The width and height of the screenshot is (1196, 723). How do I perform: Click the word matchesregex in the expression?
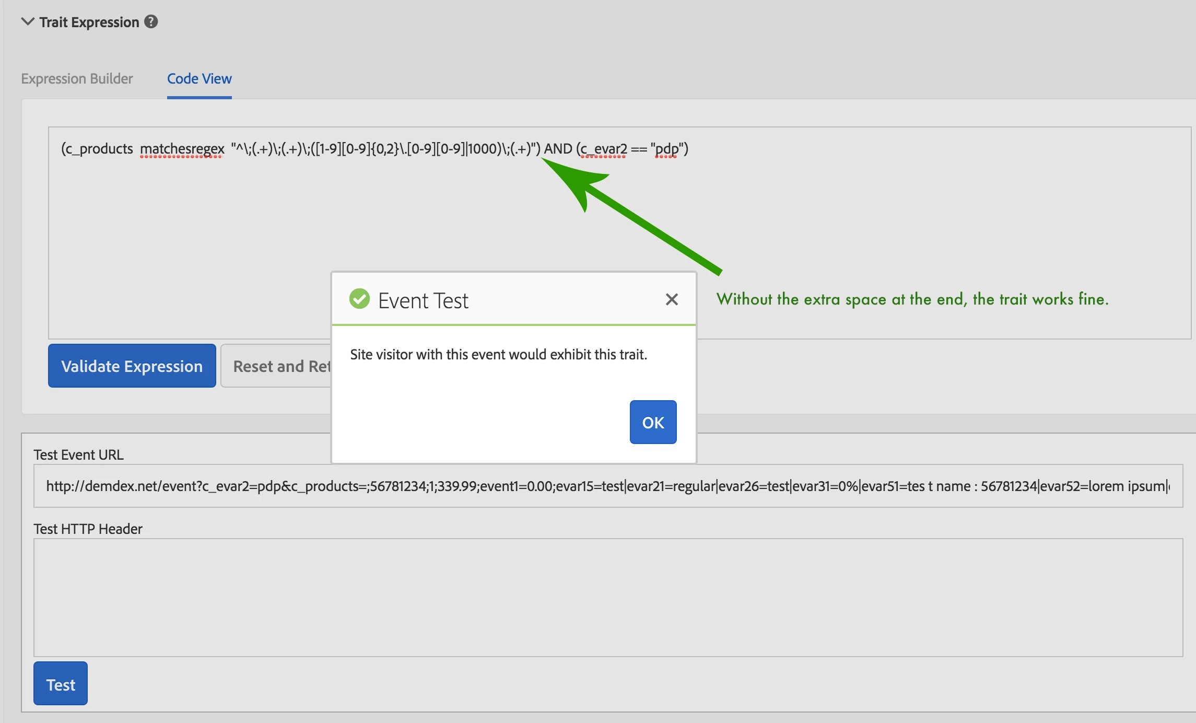coord(182,149)
